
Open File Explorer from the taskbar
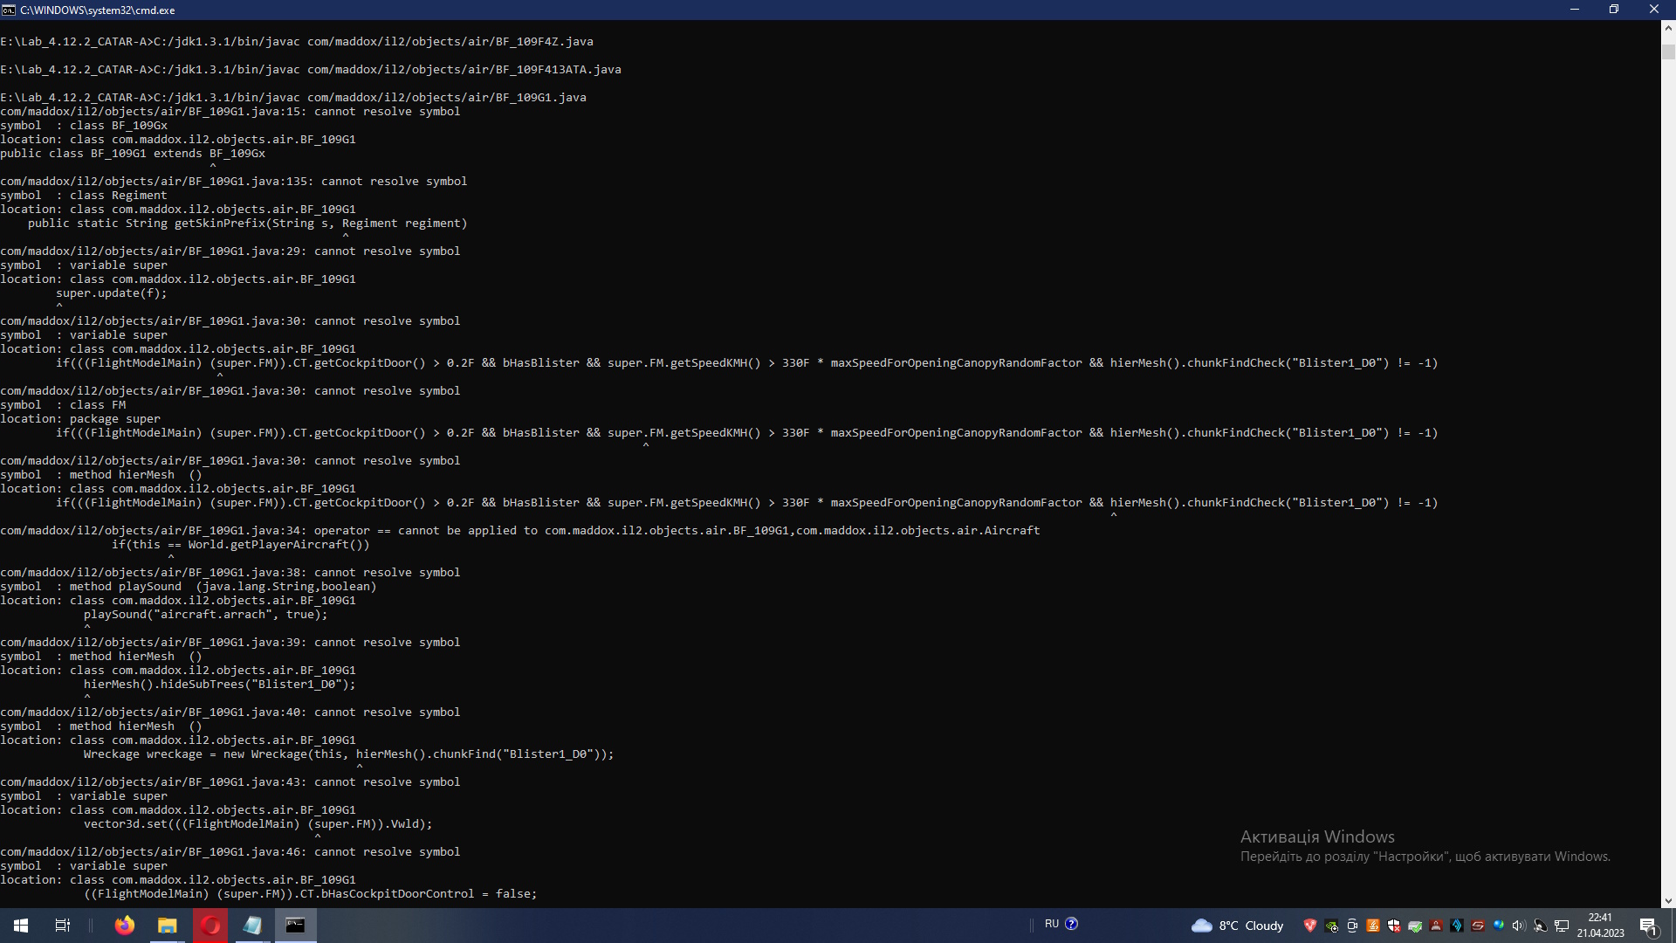[167, 926]
